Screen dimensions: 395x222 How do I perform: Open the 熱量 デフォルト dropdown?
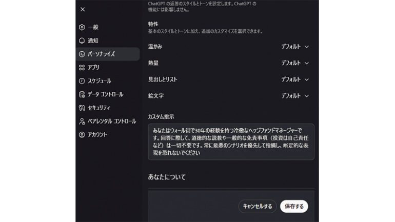pos(295,63)
